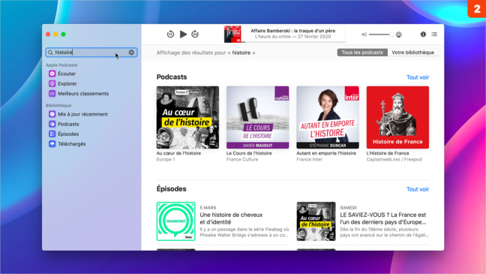The width and height of the screenshot is (486, 274).
Task: Click L'Histoire de France title text
Action: click(x=388, y=153)
